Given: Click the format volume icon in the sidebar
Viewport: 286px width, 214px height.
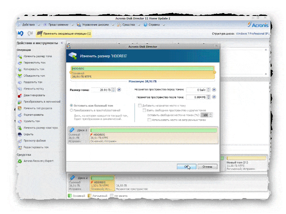Looking at the screenshot, I should (x=20, y=115).
